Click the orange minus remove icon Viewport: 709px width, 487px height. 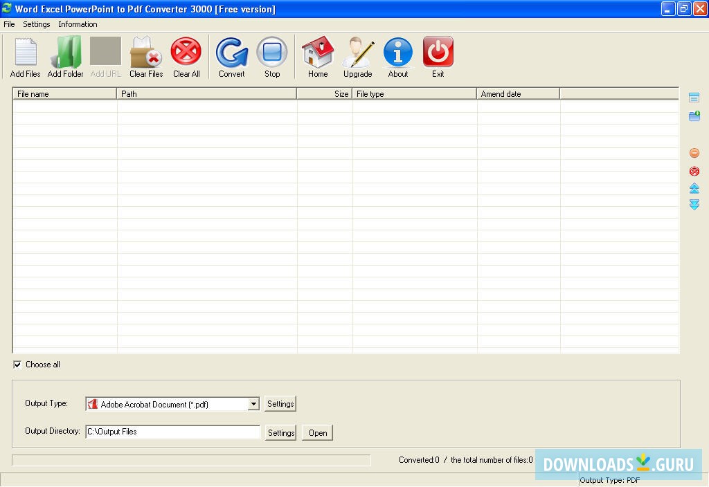[x=694, y=153]
